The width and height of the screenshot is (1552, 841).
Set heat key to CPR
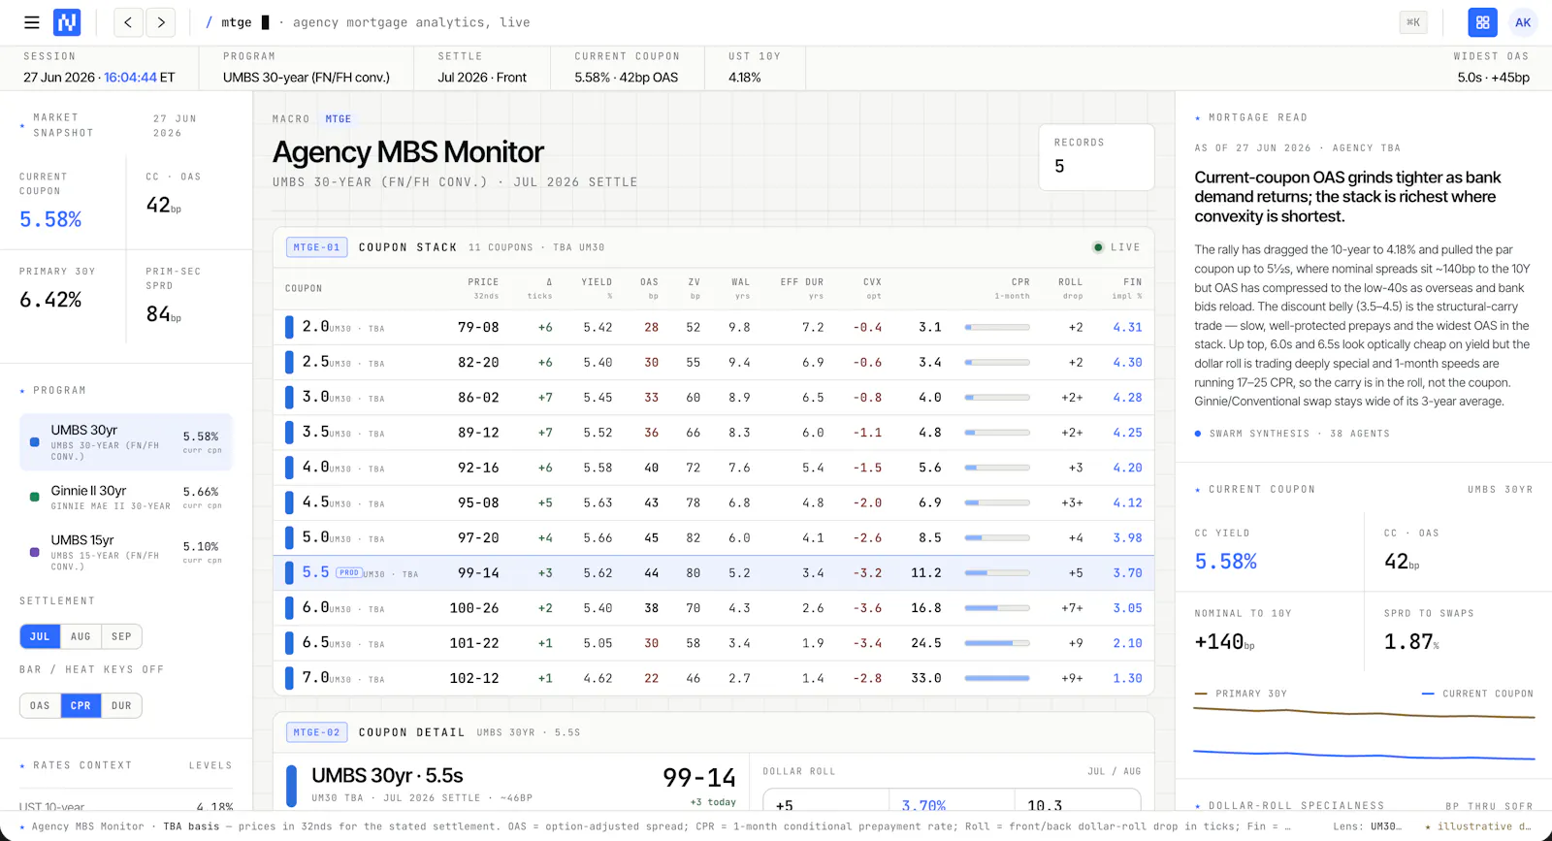tap(81, 705)
